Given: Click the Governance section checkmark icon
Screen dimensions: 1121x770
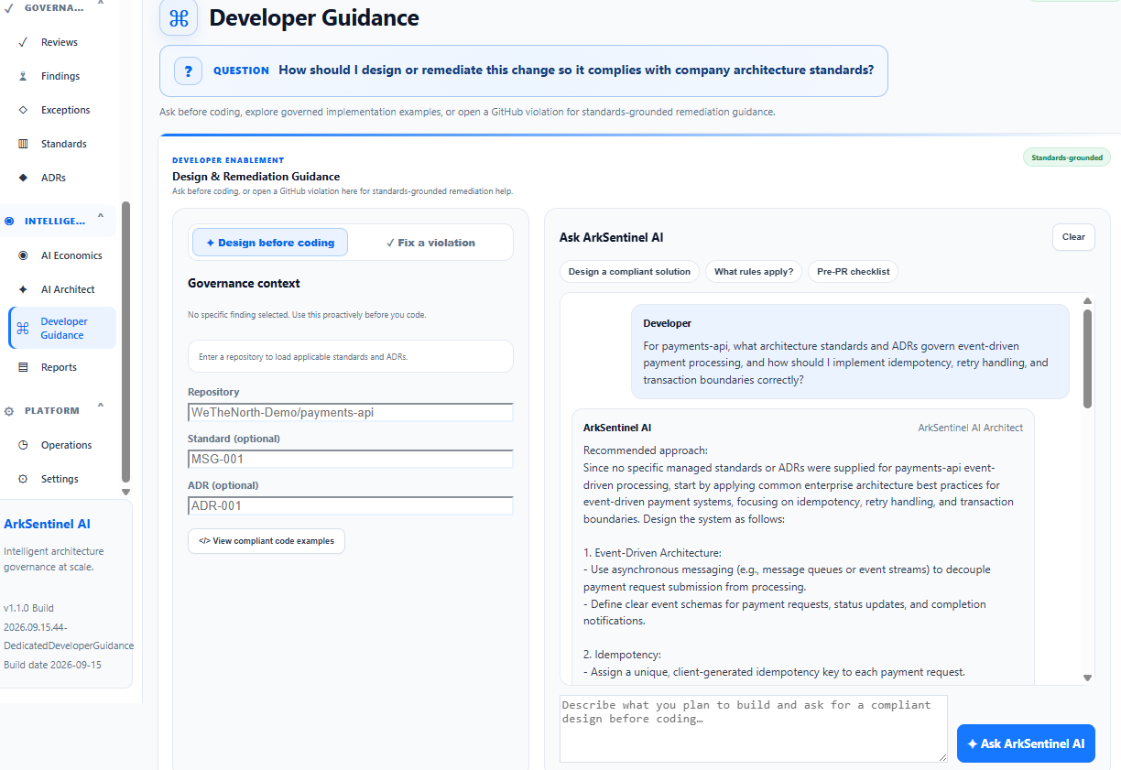Looking at the screenshot, I should pyautogui.click(x=9, y=7).
